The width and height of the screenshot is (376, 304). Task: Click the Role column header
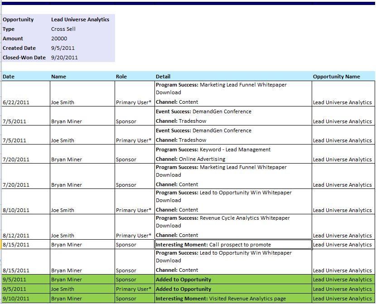121,77
